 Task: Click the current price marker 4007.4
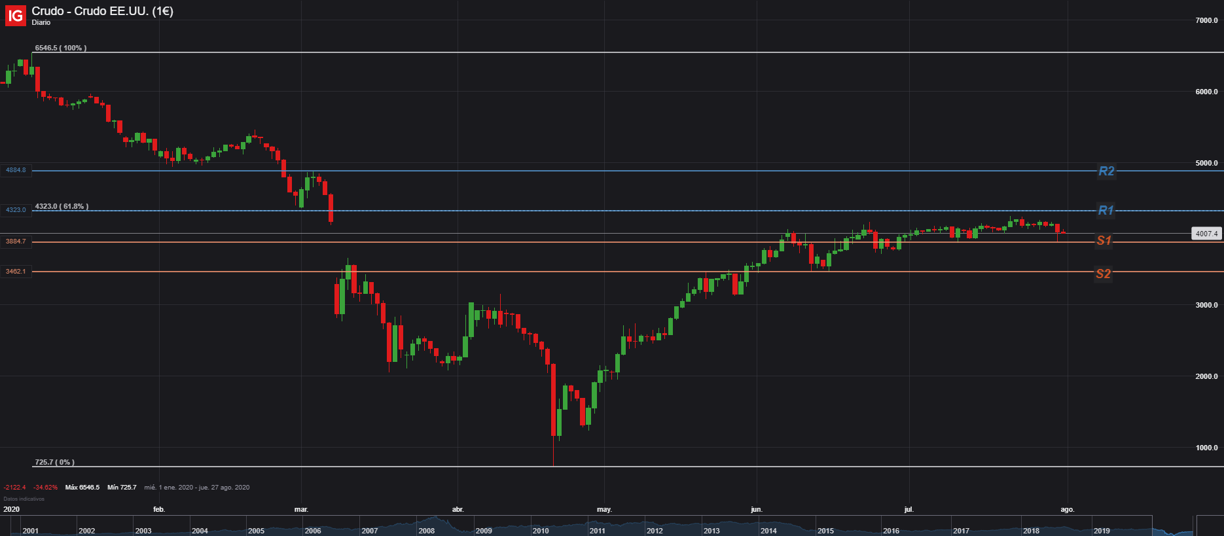pos(1206,234)
